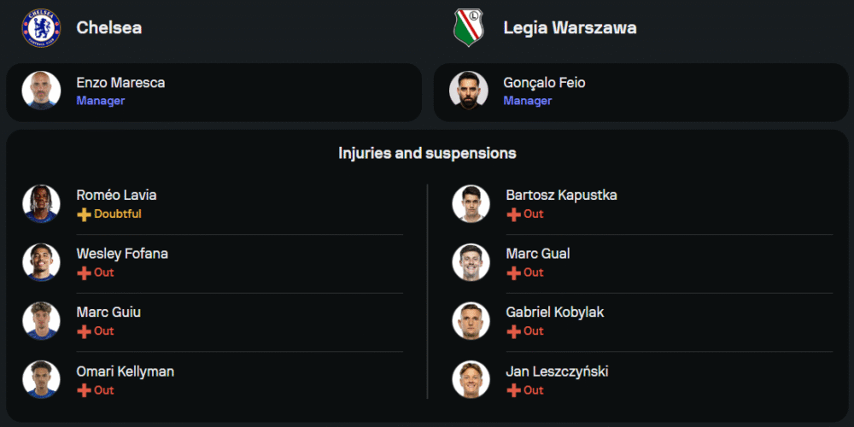Click Marc Gual's red injury cross icon

513,272
